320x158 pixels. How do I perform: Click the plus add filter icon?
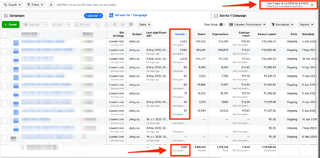tap(51, 5)
